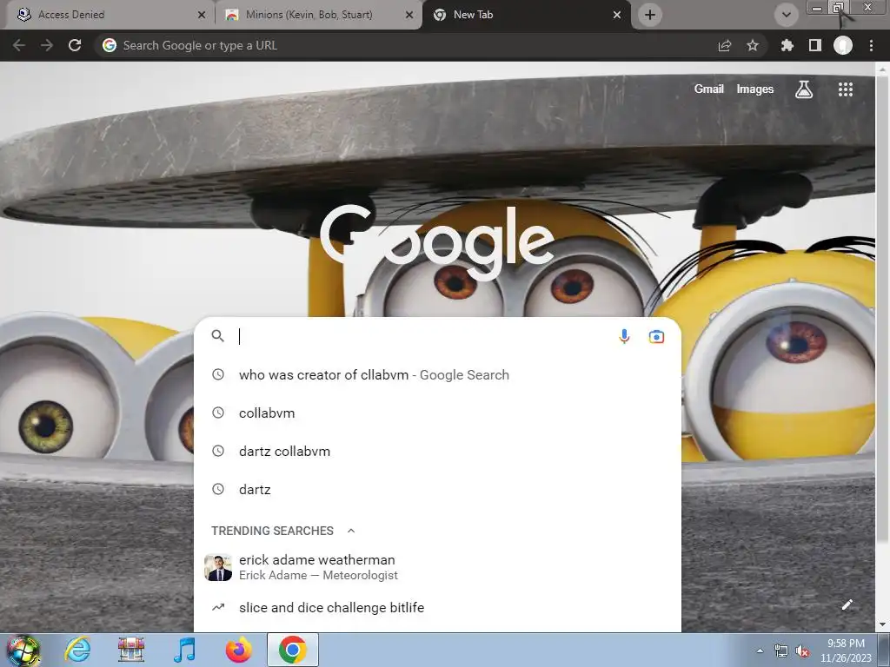Open a new tab with plus button
Viewport: 890px width, 667px height.
[x=650, y=15]
